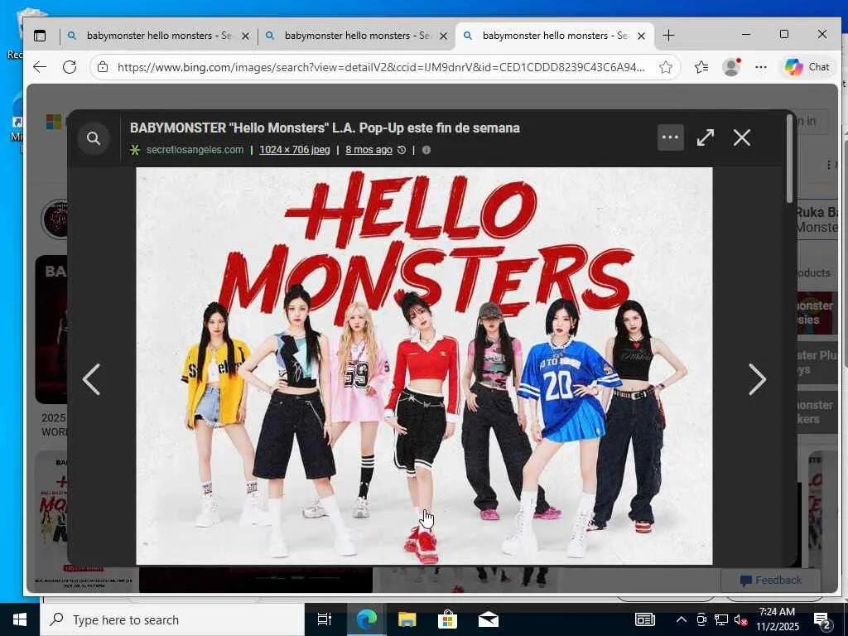The width and height of the screenshot is (848, 636).
Task: Open image viewer more options ellipsis
Action: pos(670,137)
